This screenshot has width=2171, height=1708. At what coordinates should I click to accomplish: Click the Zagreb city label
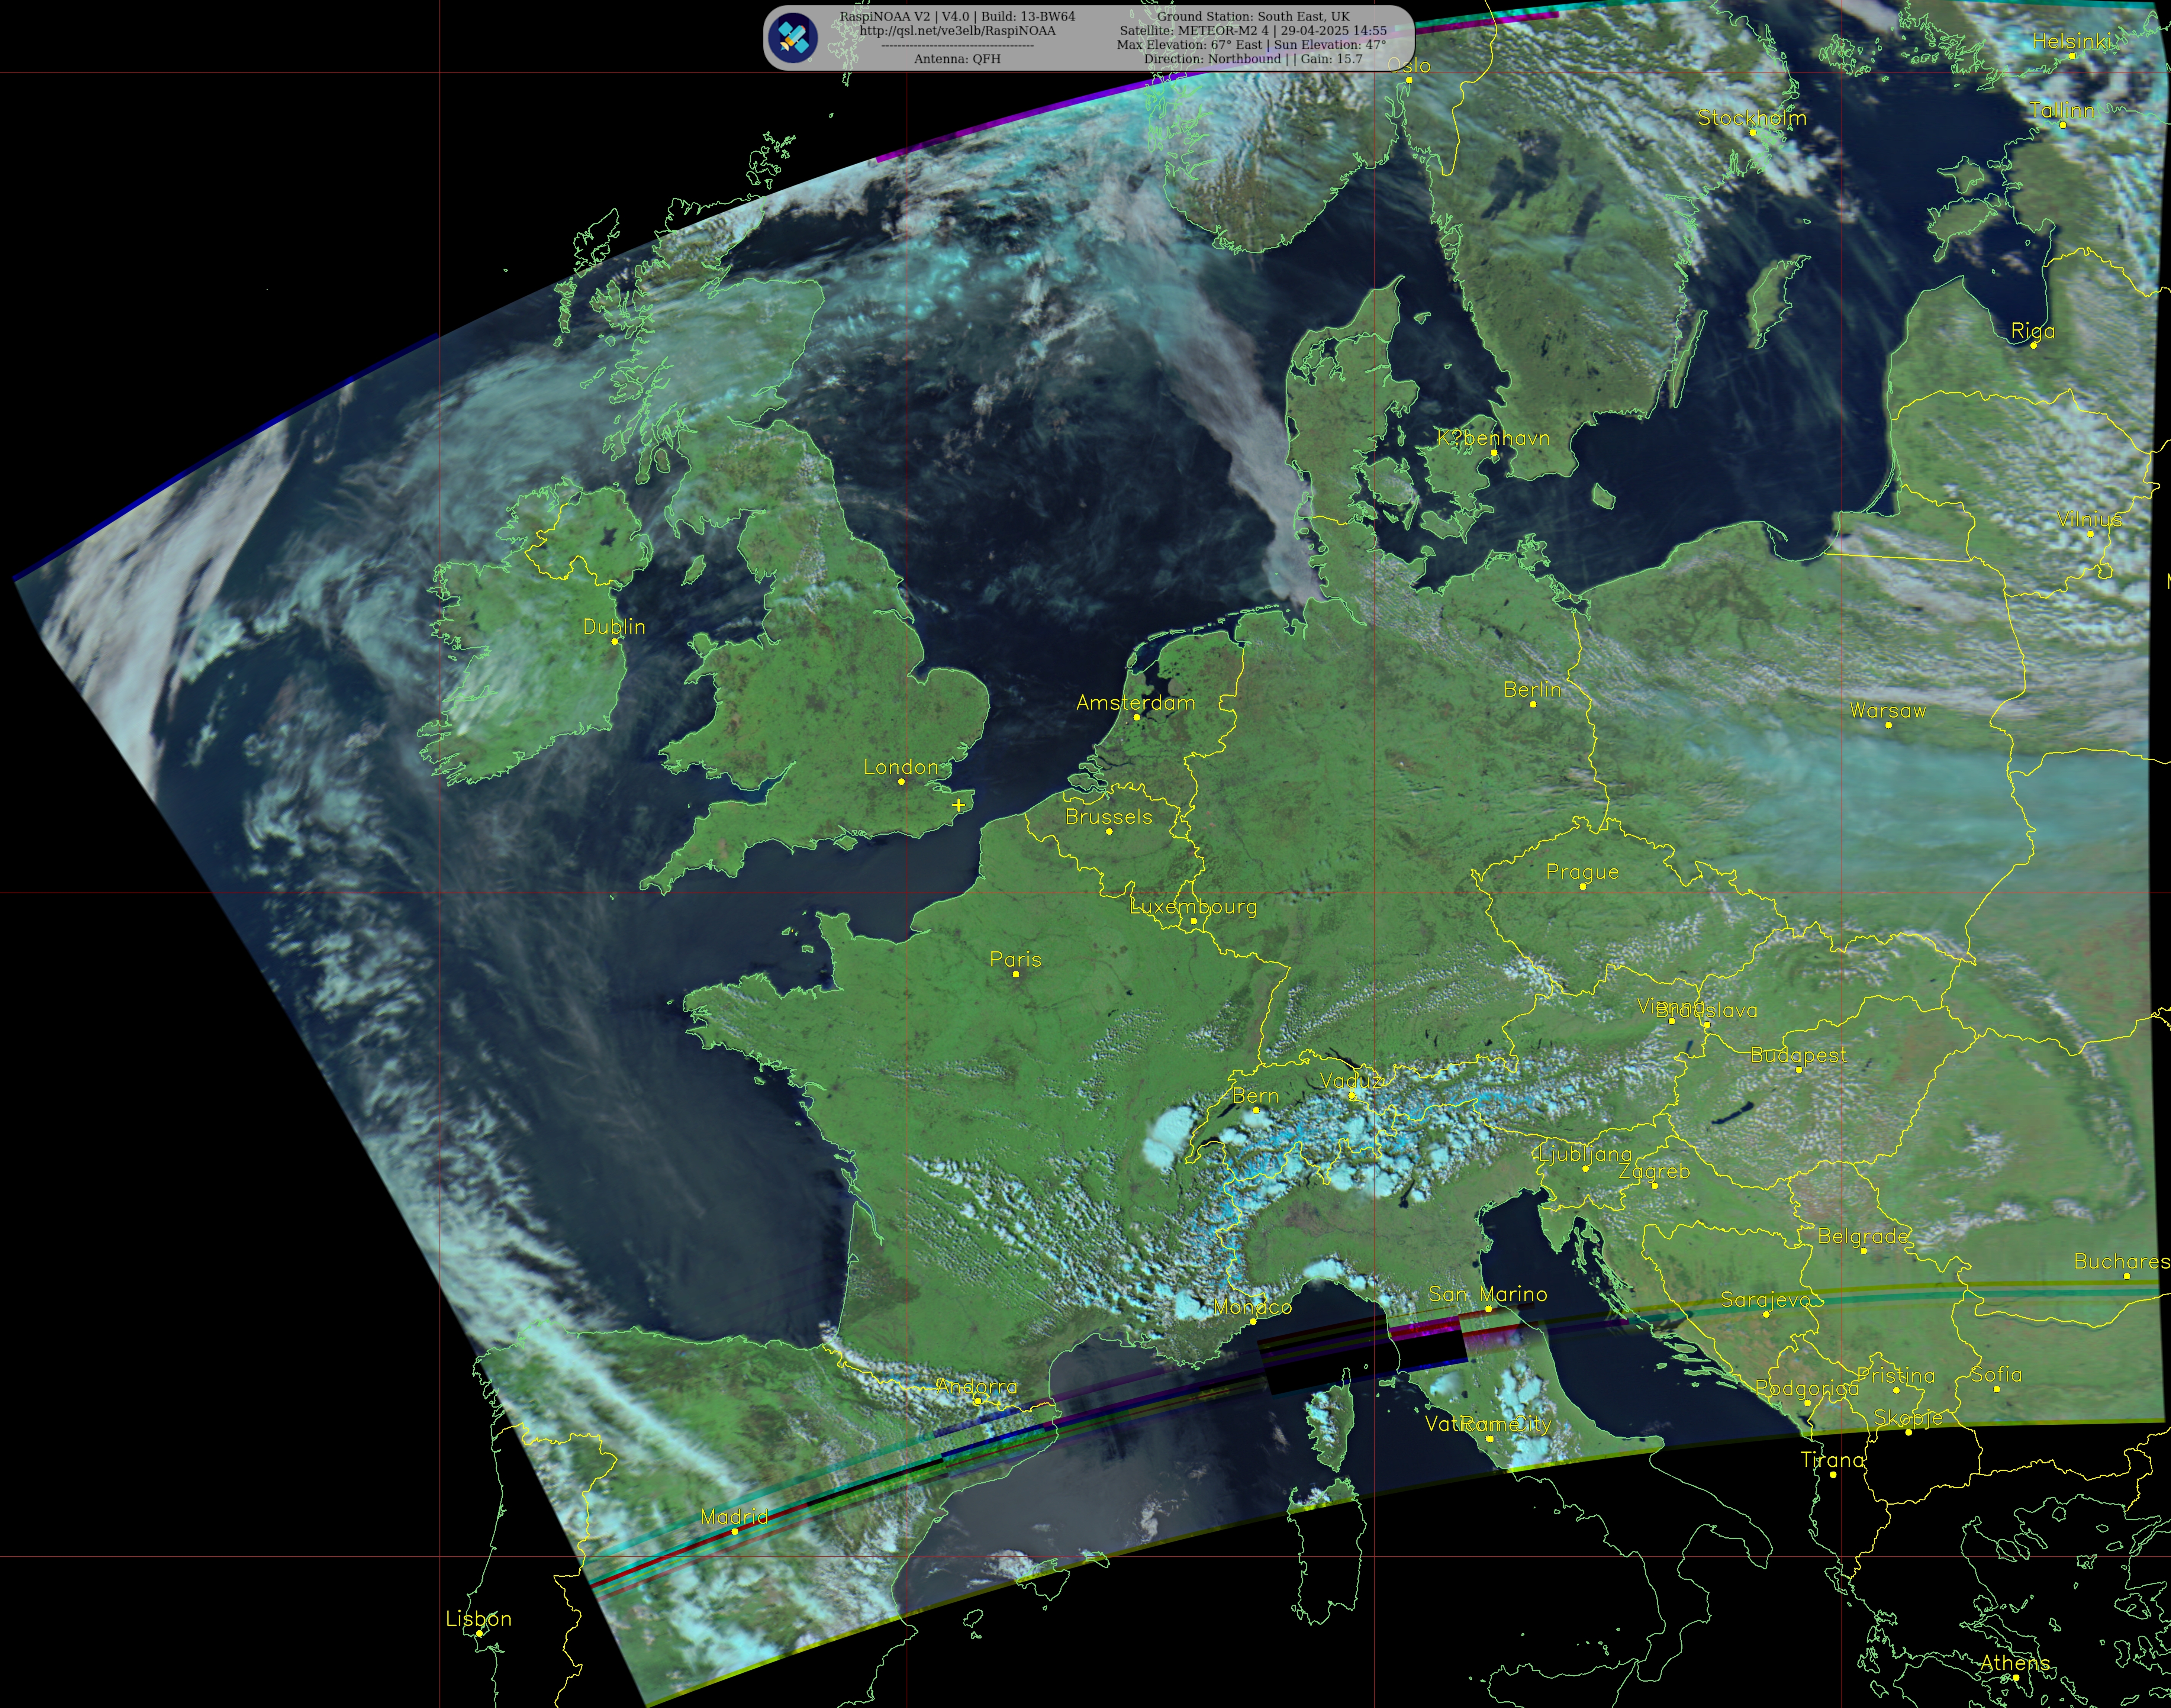tap(1654, 1171)
